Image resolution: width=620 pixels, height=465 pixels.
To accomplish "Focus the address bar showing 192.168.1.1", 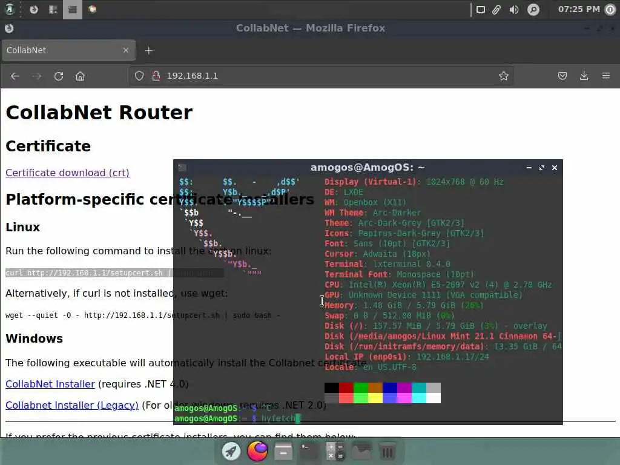I will pos(321,76).
